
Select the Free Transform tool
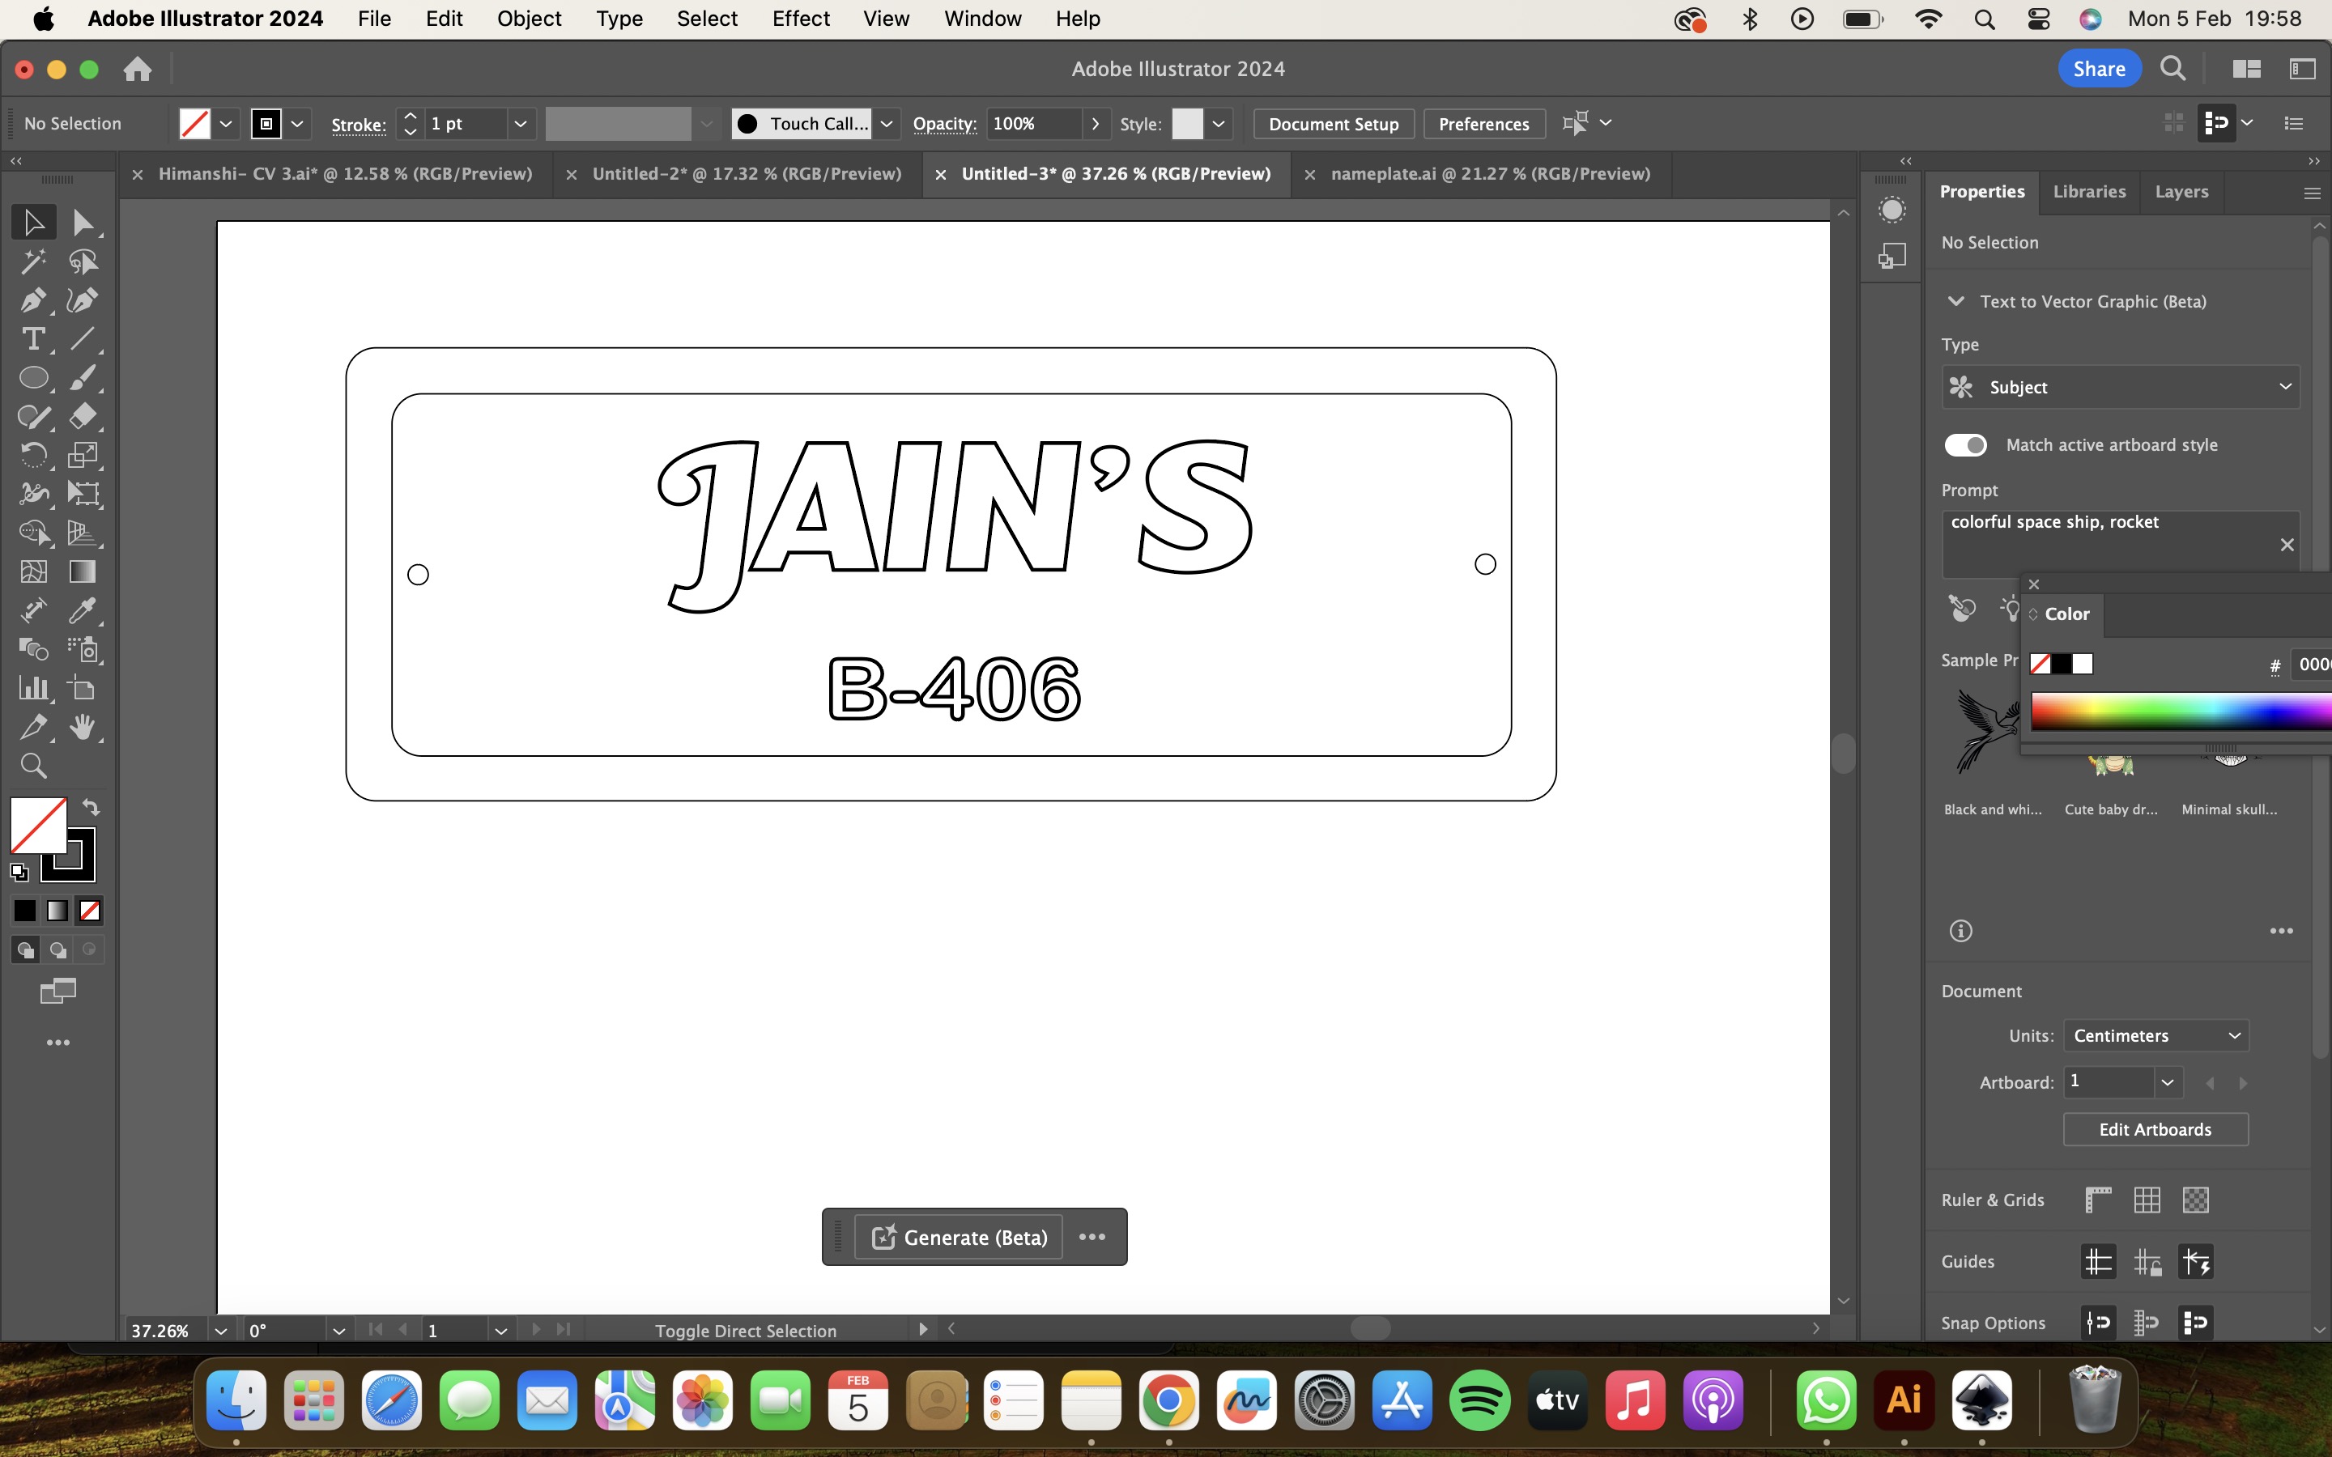pos(83,495)
